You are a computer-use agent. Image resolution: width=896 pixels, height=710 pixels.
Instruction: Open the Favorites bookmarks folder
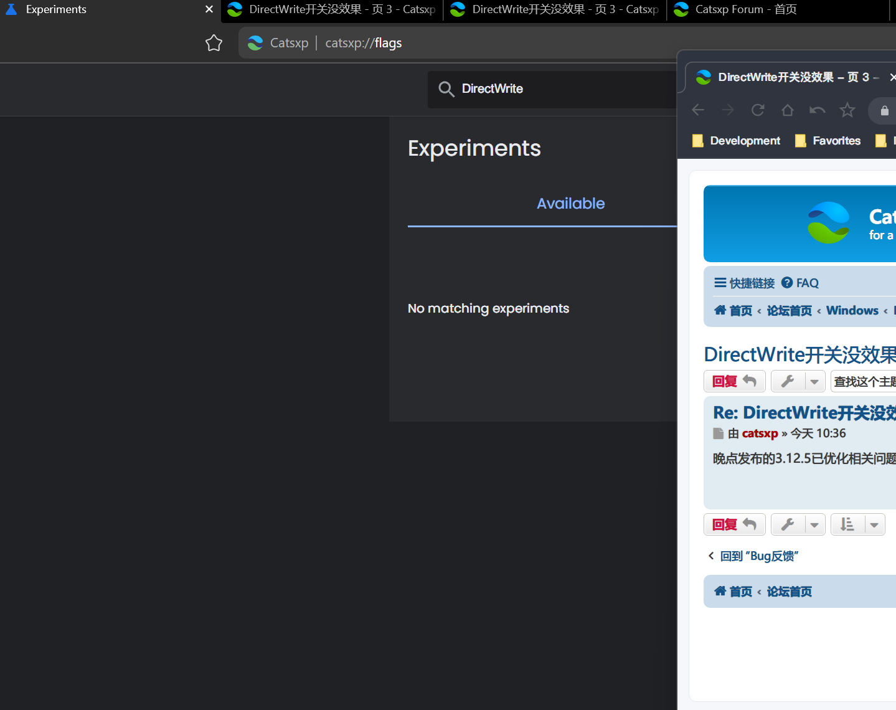828,141
